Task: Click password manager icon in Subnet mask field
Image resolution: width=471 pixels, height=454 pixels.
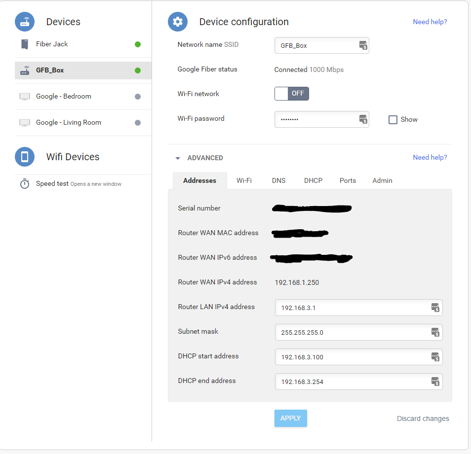Action: 435,332
